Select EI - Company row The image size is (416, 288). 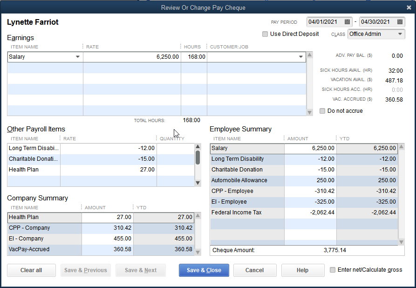click(101, 239)
